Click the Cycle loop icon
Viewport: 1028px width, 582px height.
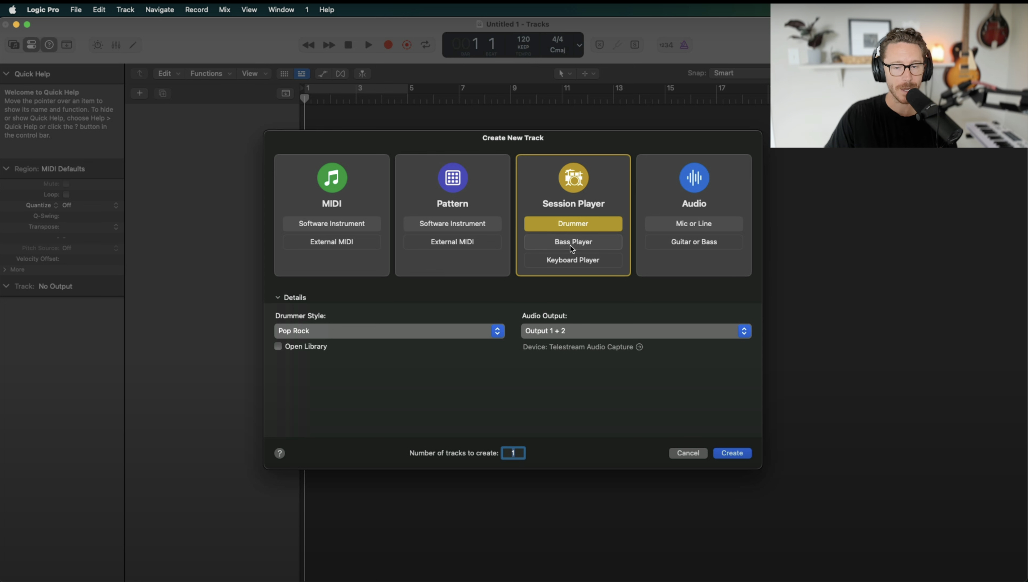426,45
